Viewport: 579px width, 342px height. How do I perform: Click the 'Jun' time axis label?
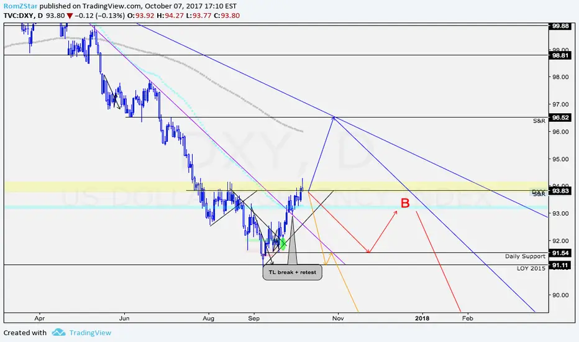(x=124, y=318)
